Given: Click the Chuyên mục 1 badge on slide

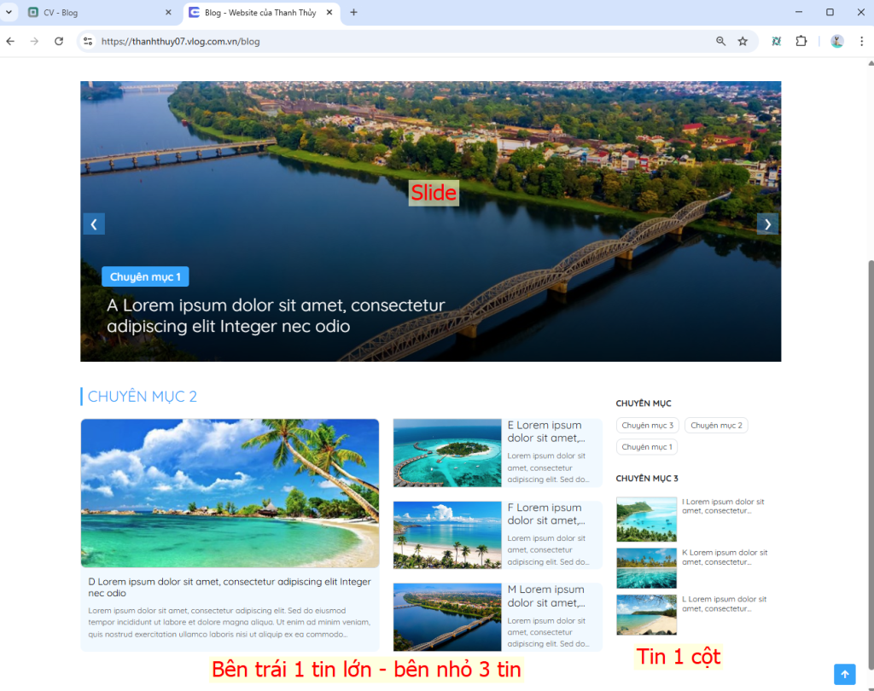Looking at the screenshot, I should coord(145,276).
